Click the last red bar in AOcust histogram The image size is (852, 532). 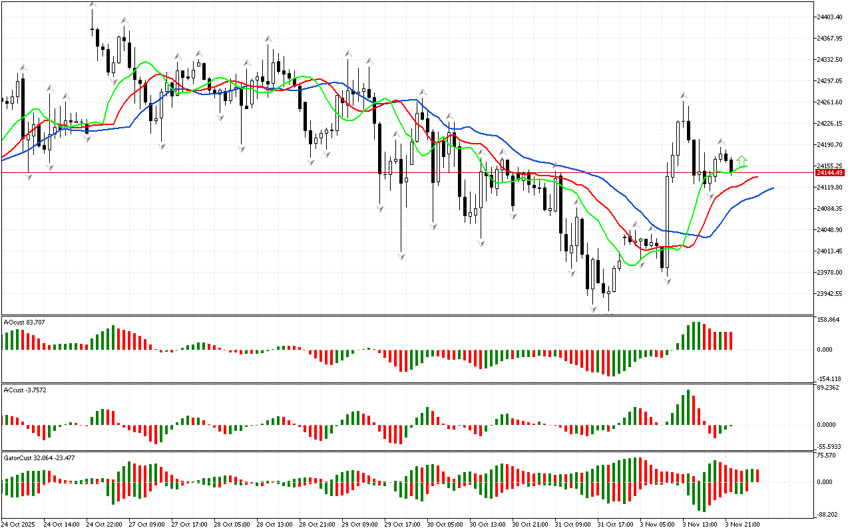click(x=731, y=340)
